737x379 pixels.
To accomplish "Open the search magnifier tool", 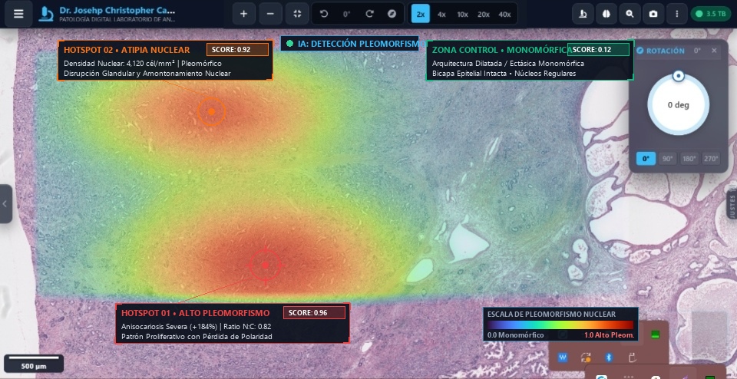I will click(630, 14).
